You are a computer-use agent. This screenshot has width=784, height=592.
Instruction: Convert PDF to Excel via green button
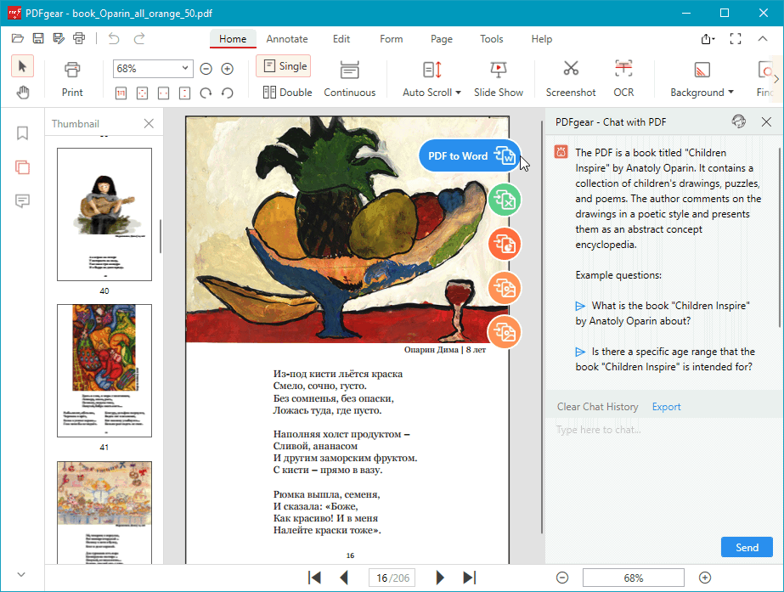click(505, 200)
